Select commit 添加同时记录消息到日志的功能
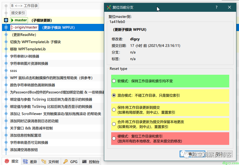This screenshot has width=239, height=165. pyautogui.click(x=53, y=121)
